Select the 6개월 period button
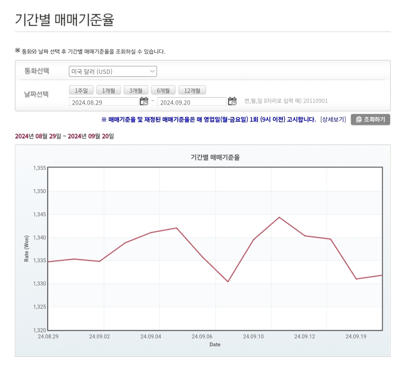This screenshot has width=401, height=367. click(163, 90)
